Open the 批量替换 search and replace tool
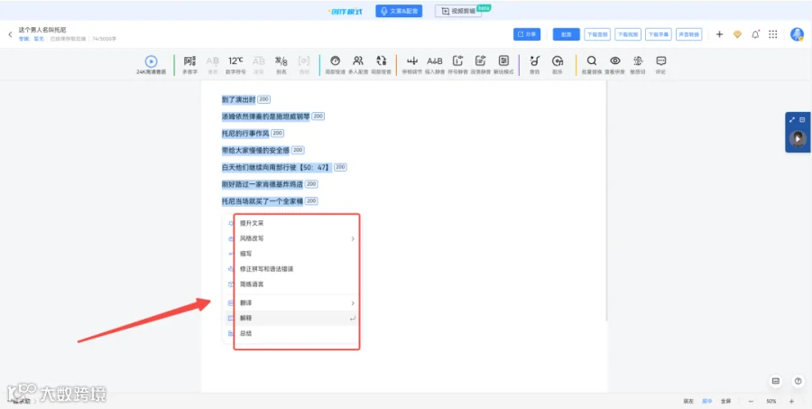 [591, 61]
